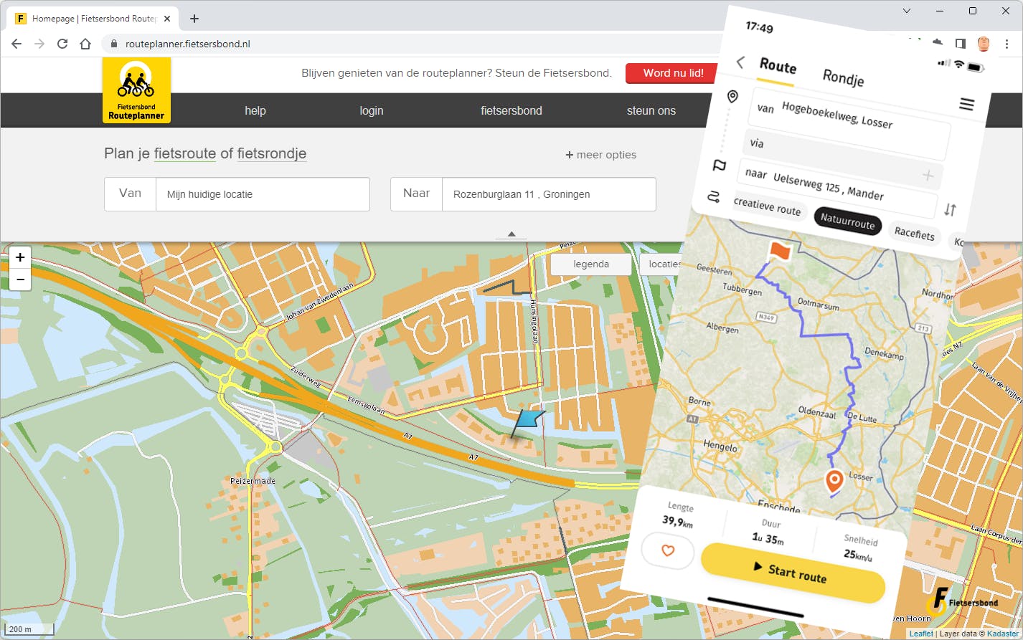Click the 'Naar' field with Rozenburglaan 11
The image size is (1023, 640).
tap(523, 194)
